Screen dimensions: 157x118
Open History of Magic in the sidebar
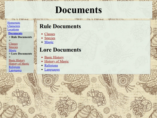19,64
